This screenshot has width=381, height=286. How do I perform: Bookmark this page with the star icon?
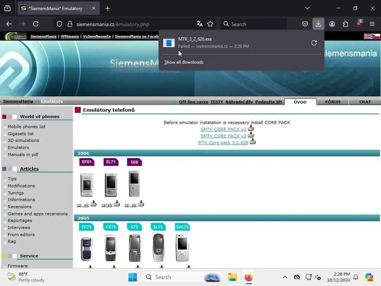[x=210, y=24]
